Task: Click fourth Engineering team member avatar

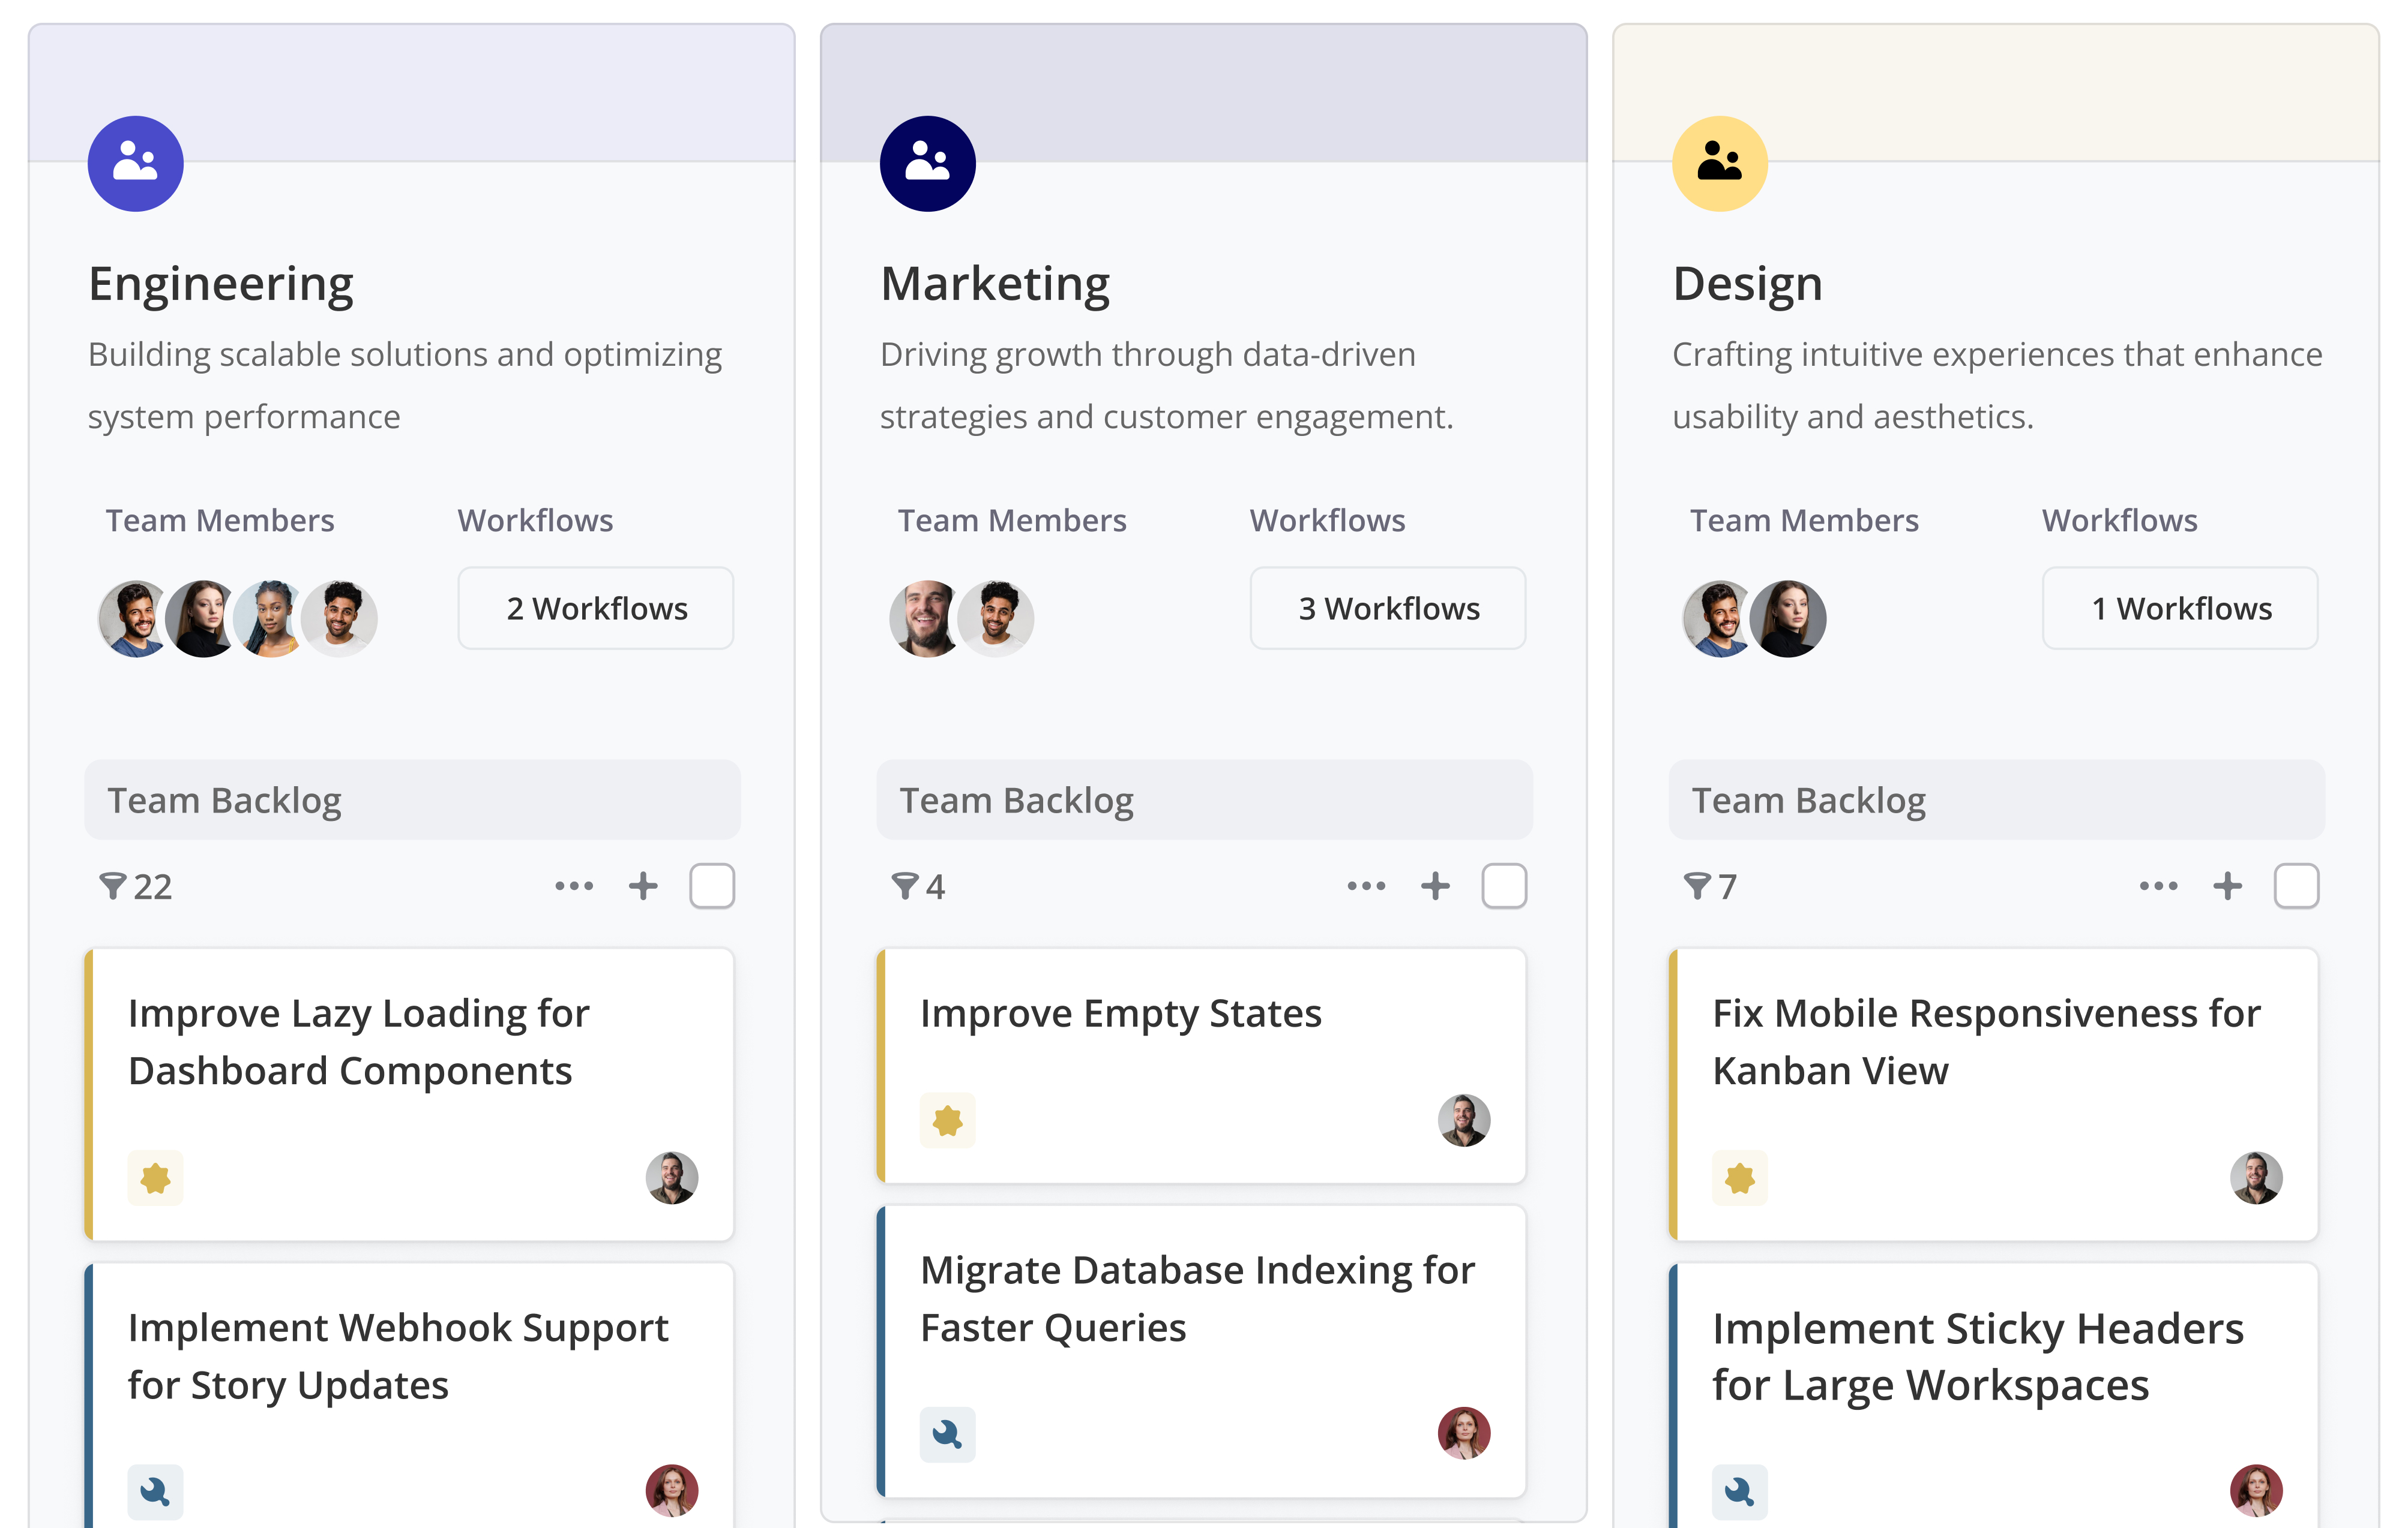Action: [x=340, y=619]
